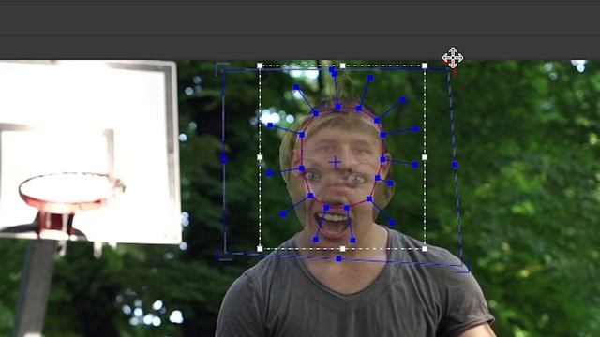Select the mask center crosshair anchor point
This screenshot has height=337, width=600.
336,163
